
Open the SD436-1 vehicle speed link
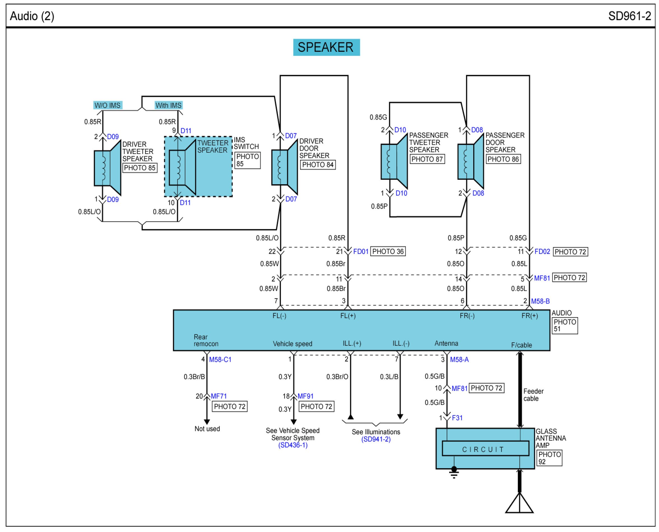[293, 445]
